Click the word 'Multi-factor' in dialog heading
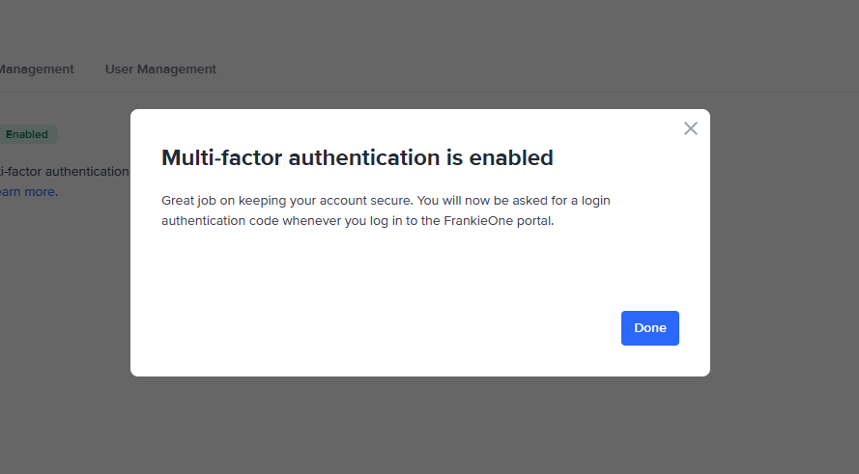 coord(221,157)
